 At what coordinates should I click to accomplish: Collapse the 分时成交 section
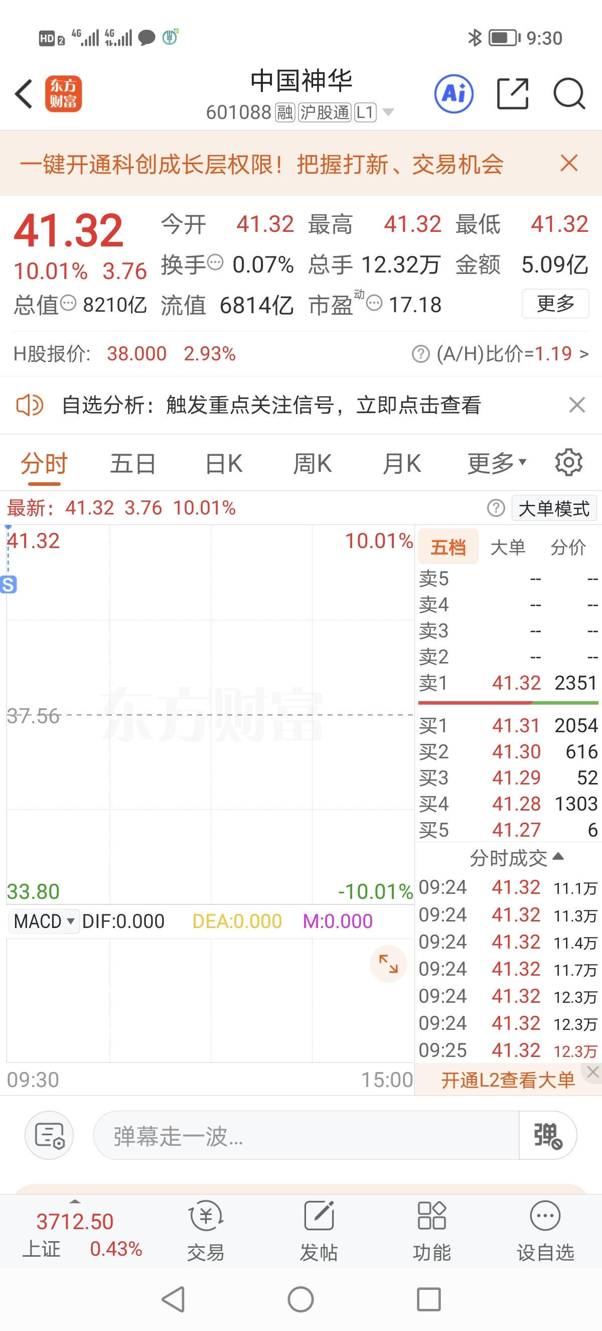point(516,858)
